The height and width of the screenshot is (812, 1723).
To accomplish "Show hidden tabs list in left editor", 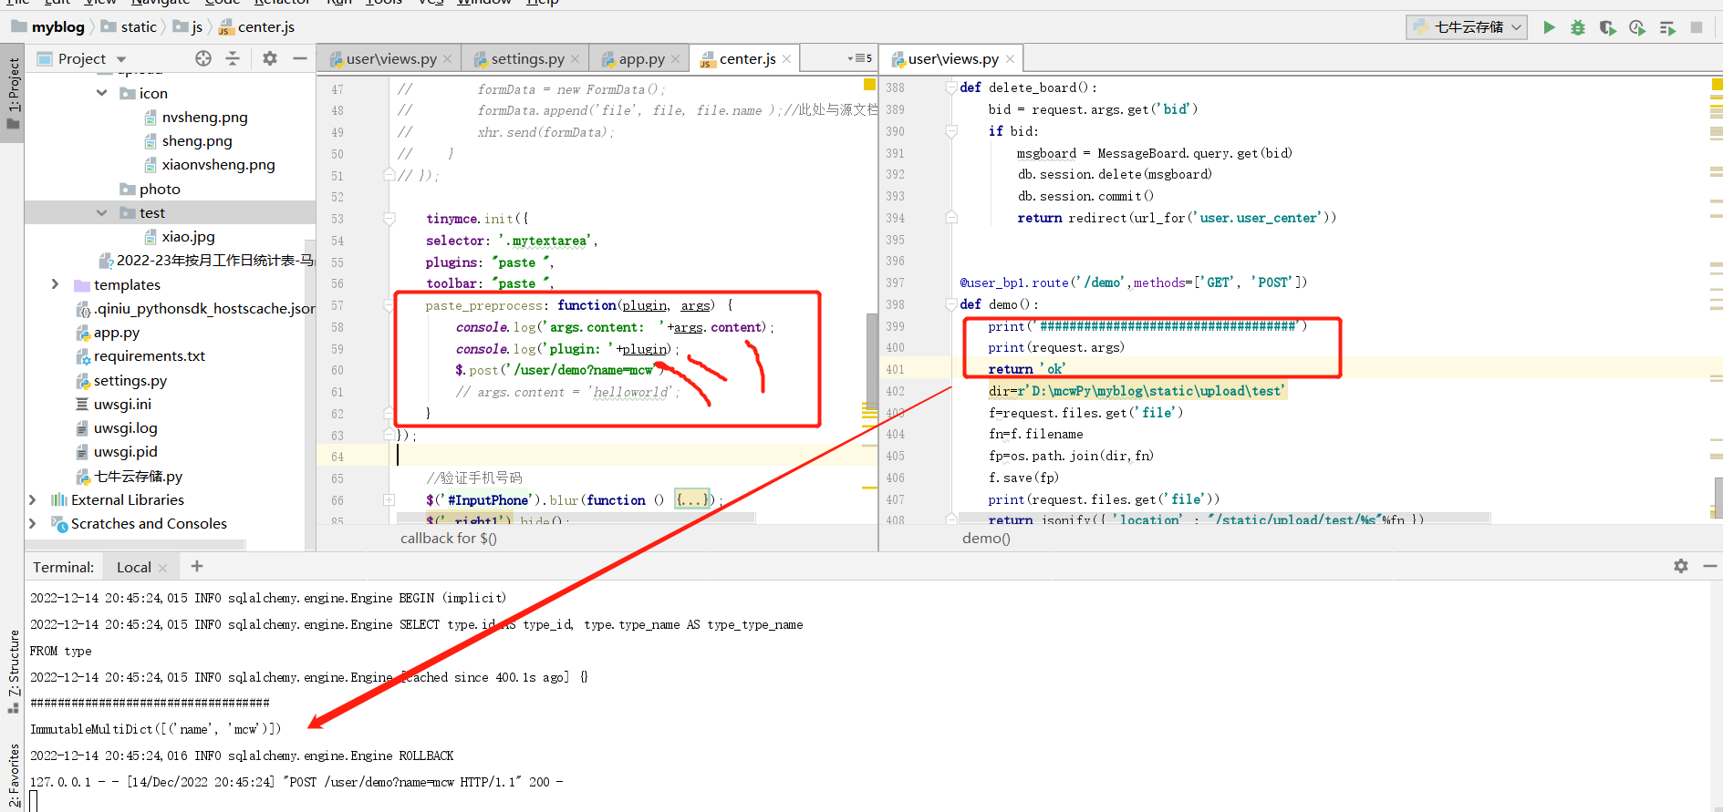I will tap(859, 58).
